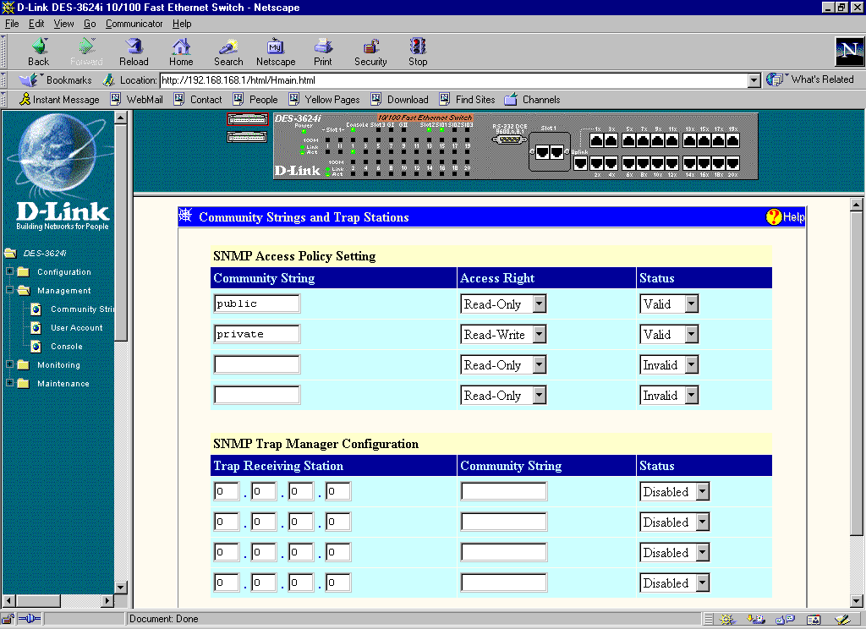The image size is (866, 629).
Task: Open the Edit menu
Action: (x=36, y=24)
